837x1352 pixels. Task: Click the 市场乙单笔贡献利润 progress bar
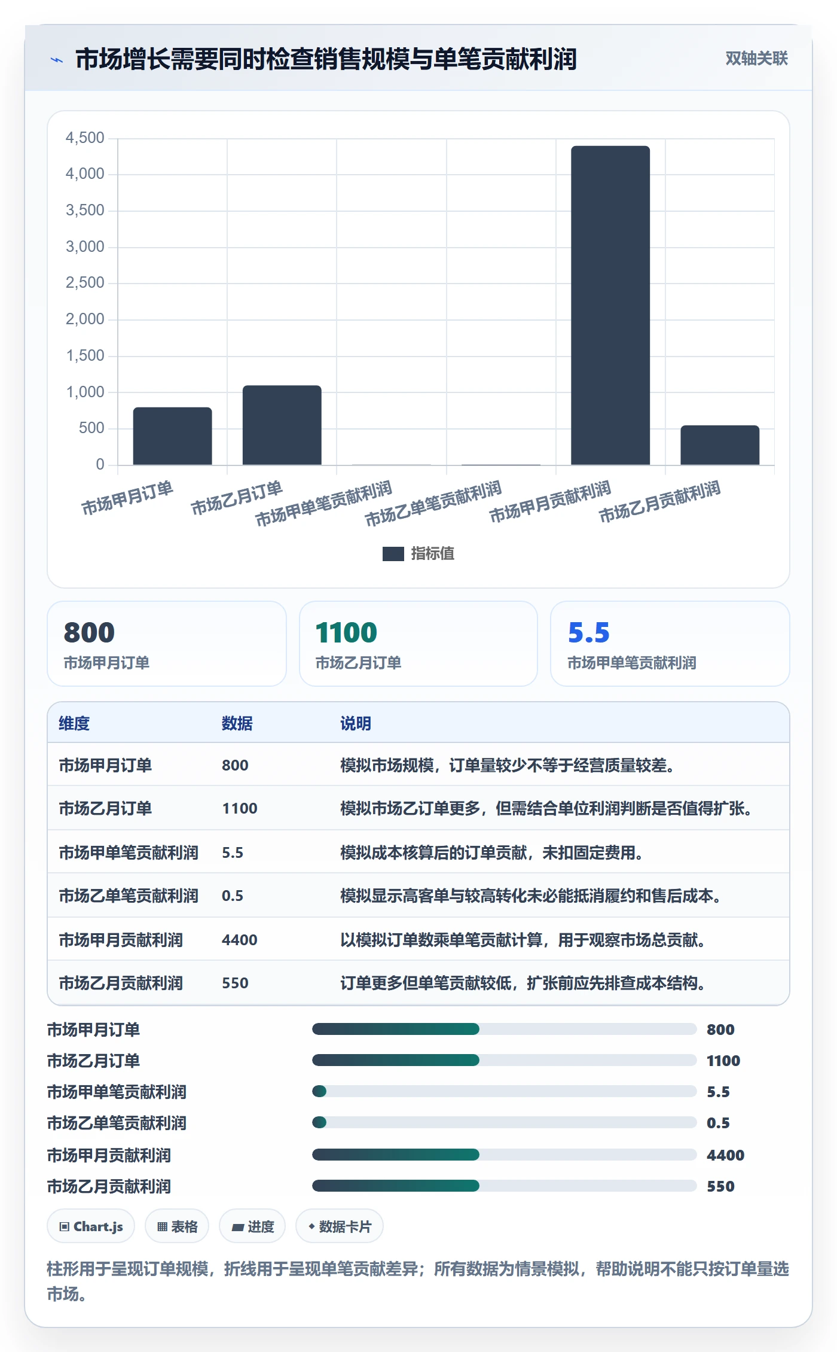point(504,1122)
